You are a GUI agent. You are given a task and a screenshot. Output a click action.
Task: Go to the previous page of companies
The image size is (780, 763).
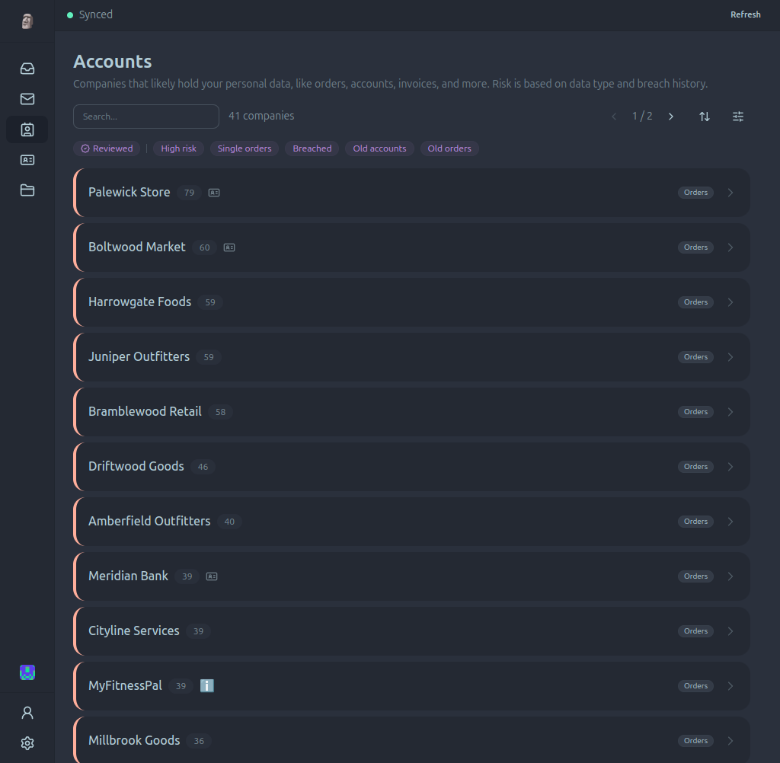coord(614,117)
